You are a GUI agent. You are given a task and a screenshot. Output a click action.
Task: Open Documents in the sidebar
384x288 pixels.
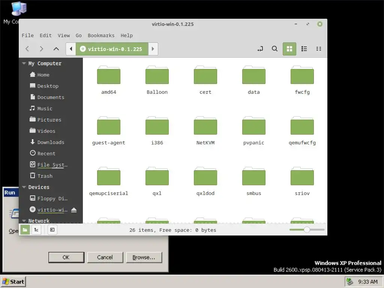[x=51, y=97]
